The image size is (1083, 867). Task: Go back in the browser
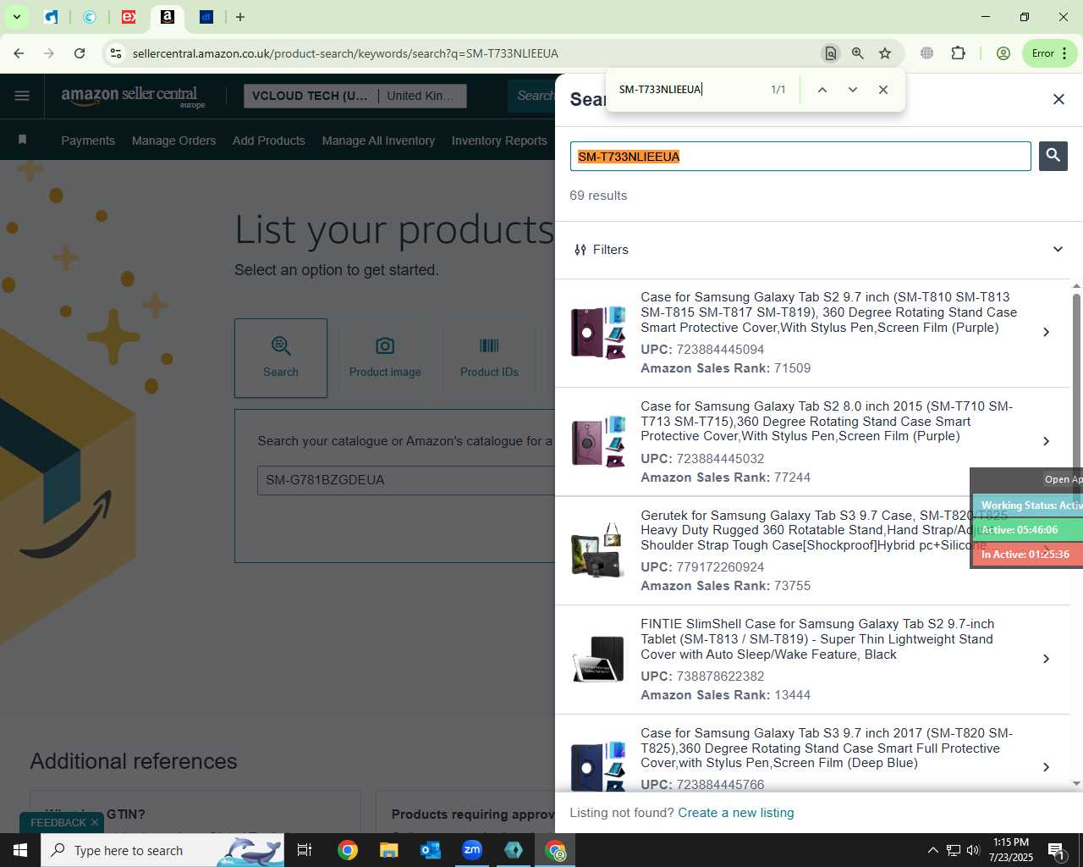19,53
